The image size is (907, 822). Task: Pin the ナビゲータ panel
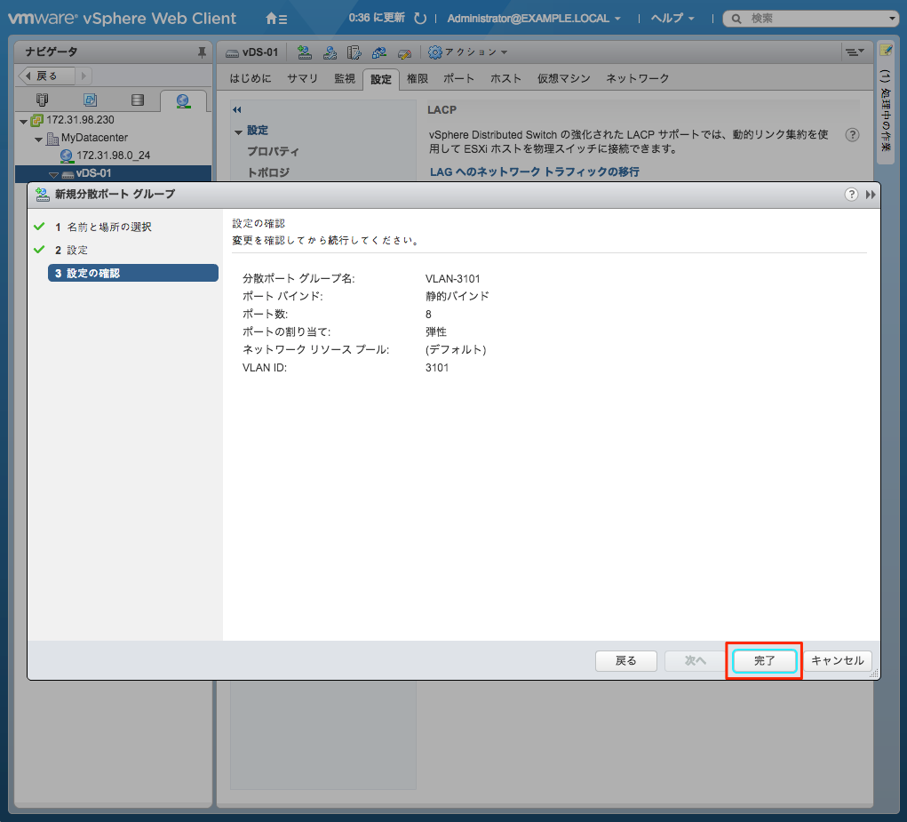pyautogui.click(x=202, y=52)
